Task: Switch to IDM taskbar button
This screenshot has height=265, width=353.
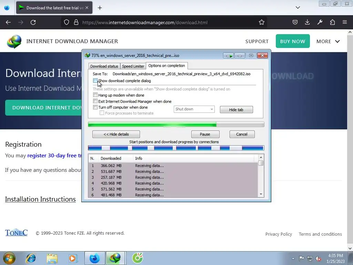Action: click(x=115, y=258)
